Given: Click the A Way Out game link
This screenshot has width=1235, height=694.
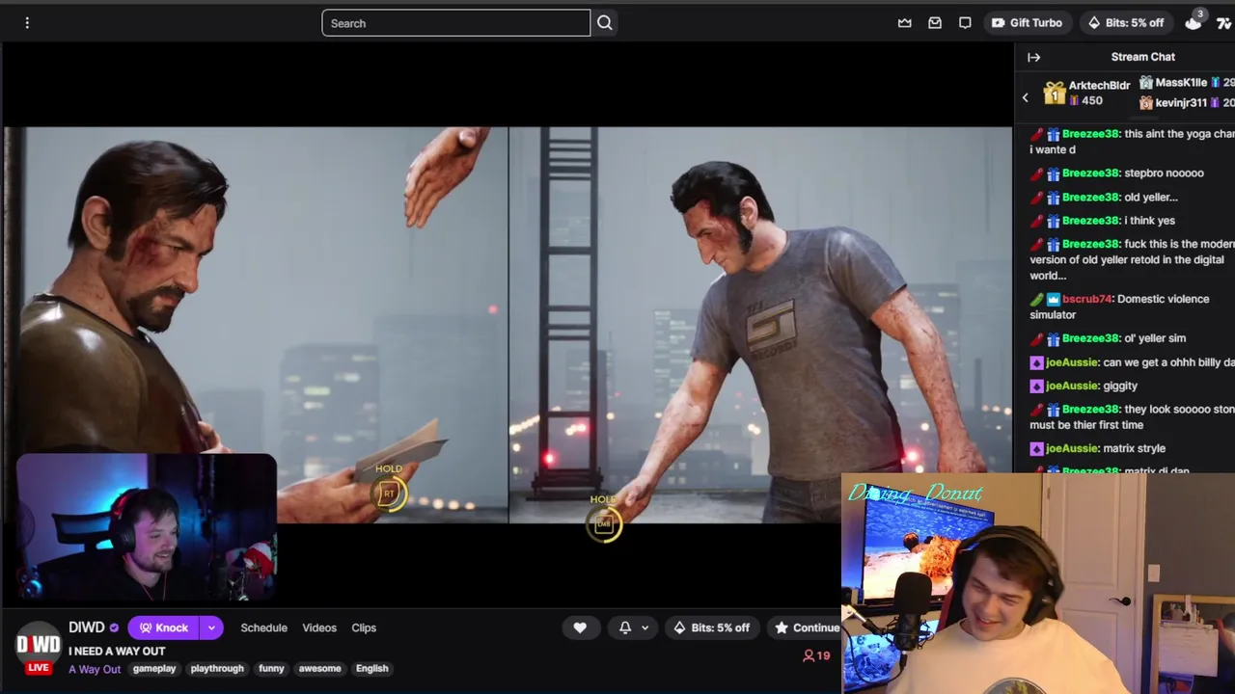Looking at the screenshot, I should coord(95,669).
